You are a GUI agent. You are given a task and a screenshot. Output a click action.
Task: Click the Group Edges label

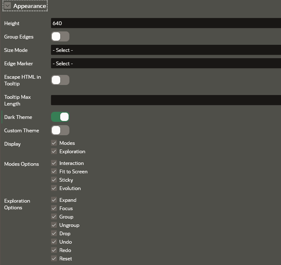pyautogui.click(x=19, y=37)
